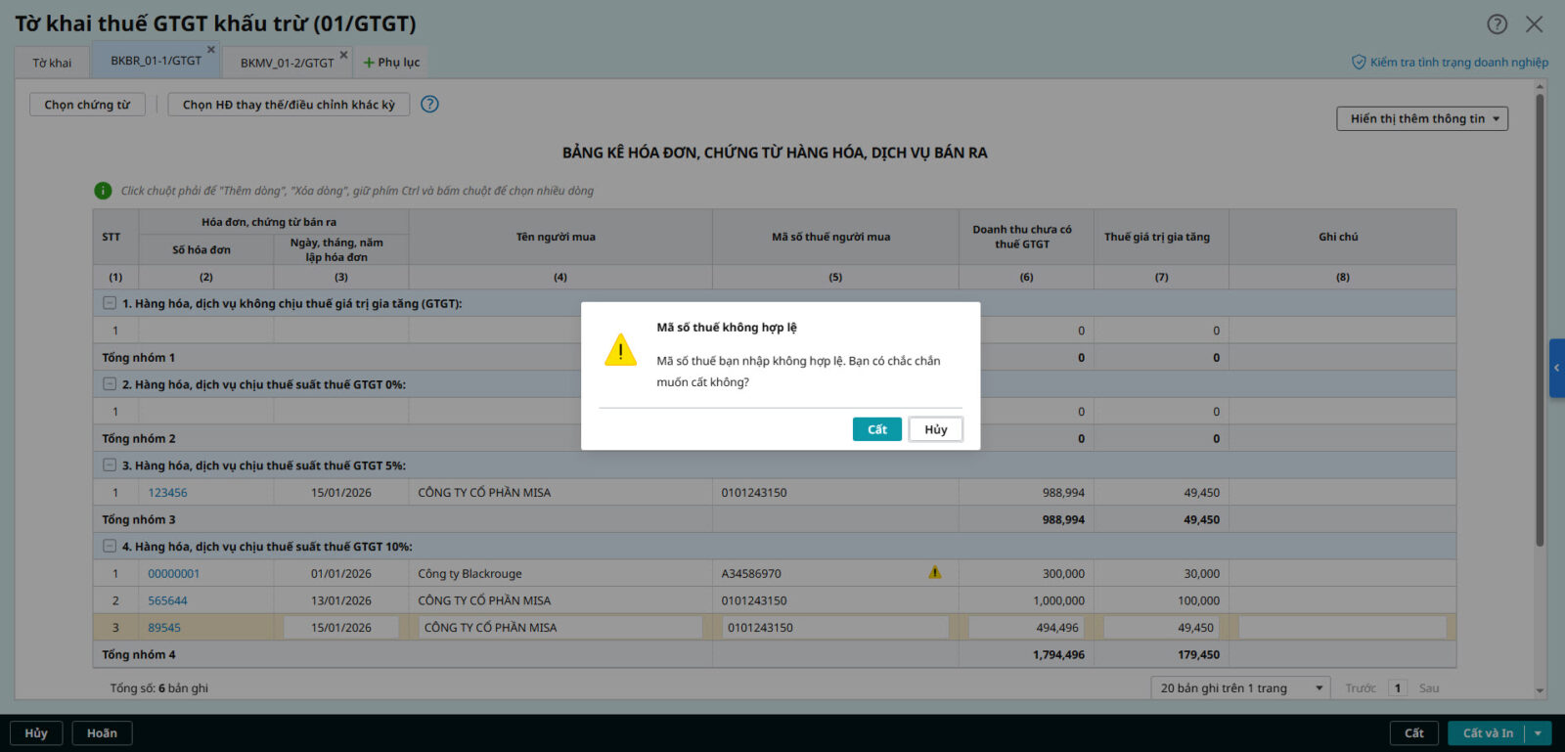Click the shield icon Kiểm tra tình trạng doanh nghiệp
This screenshot has width=1565, height=752.
coord(1359,63)
